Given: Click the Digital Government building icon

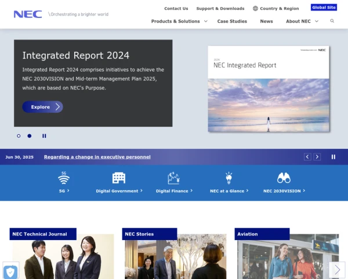Looking at the screenshot, I should pyautogui.click(x=119, y=178).
